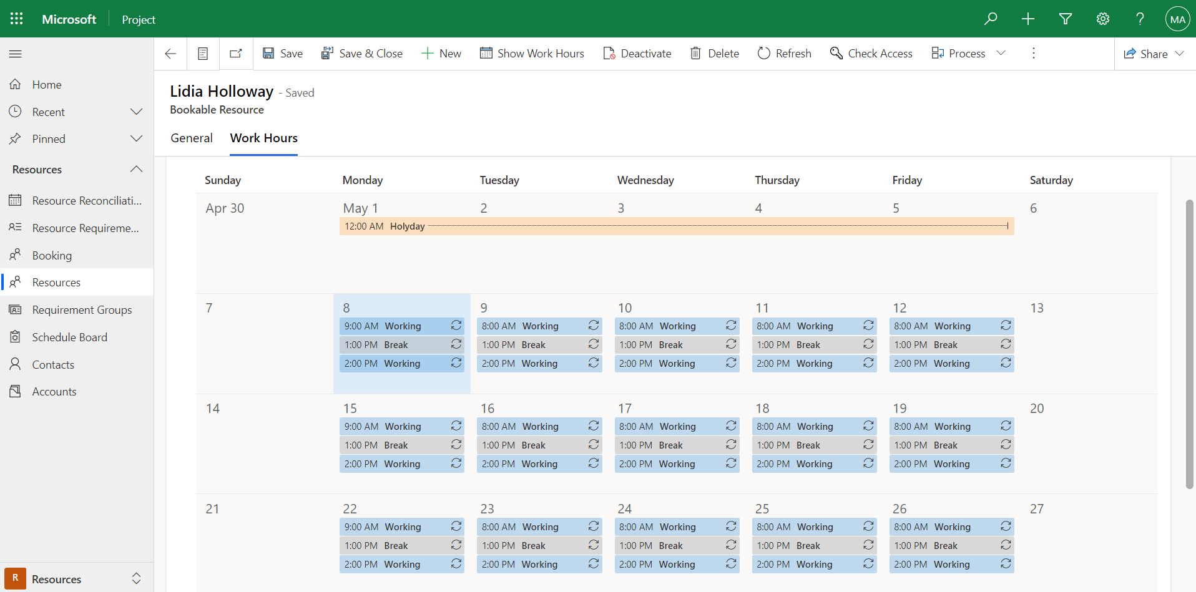Click Show Work Hours button
The height and width of the screenshot is (592, 1196).
(532, 54)
